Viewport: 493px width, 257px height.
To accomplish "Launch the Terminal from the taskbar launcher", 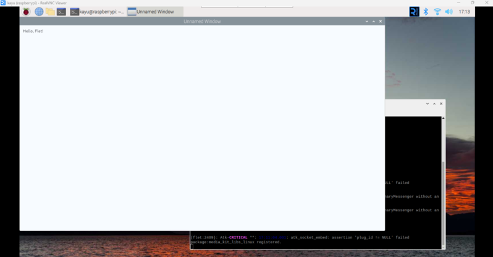I will (x=61, y=12).
